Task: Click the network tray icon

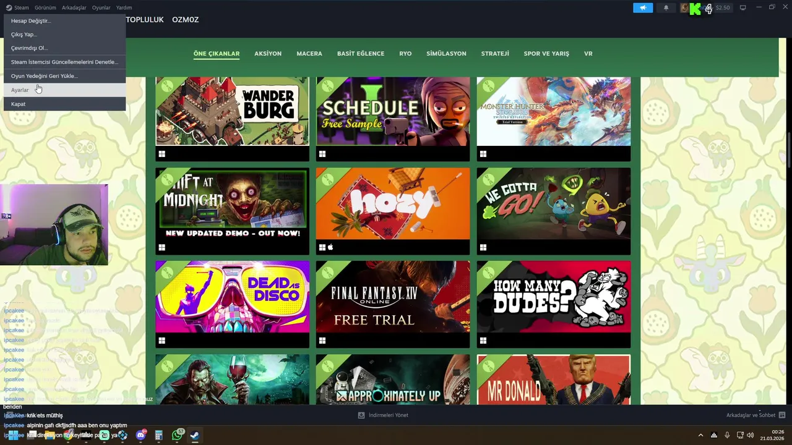Action: tap(740, 435)
